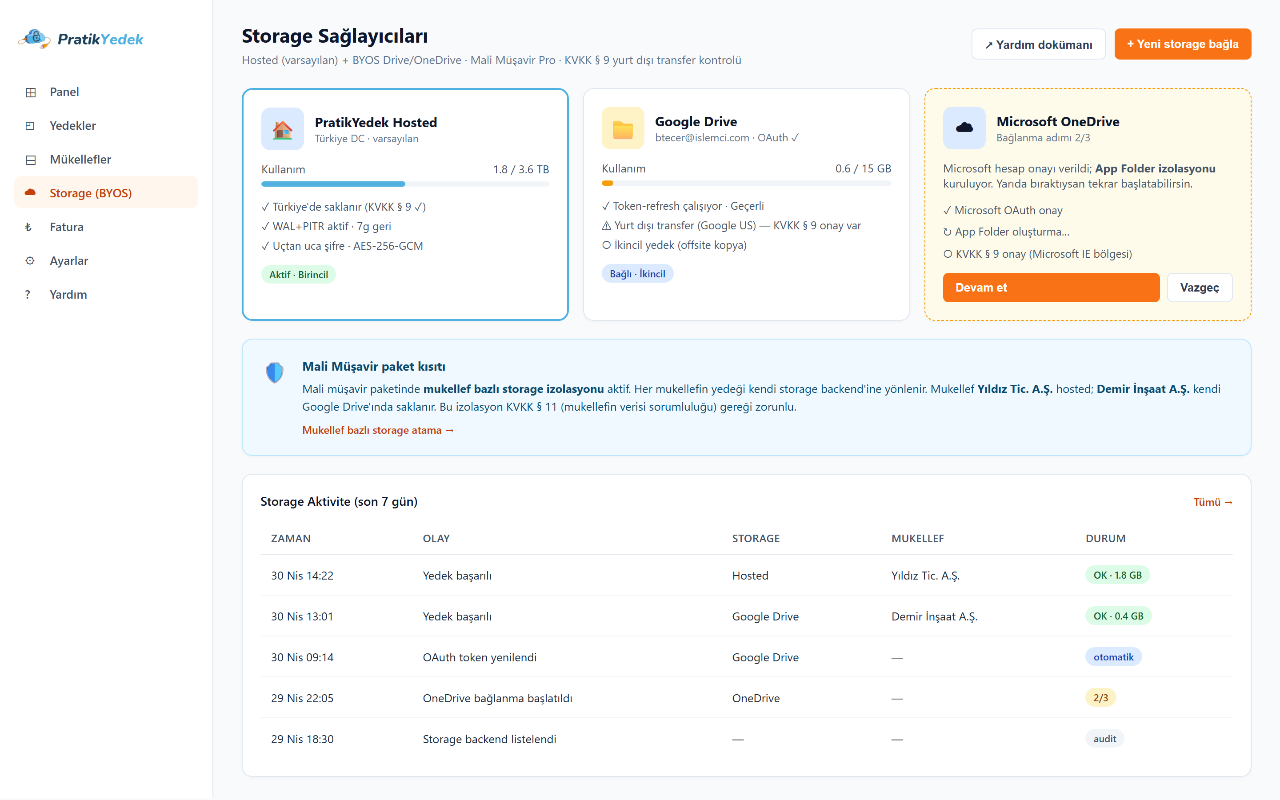Click the Yedekler sidebar icon
This screenshot has width=1280, height=800.
coord(30,126)
